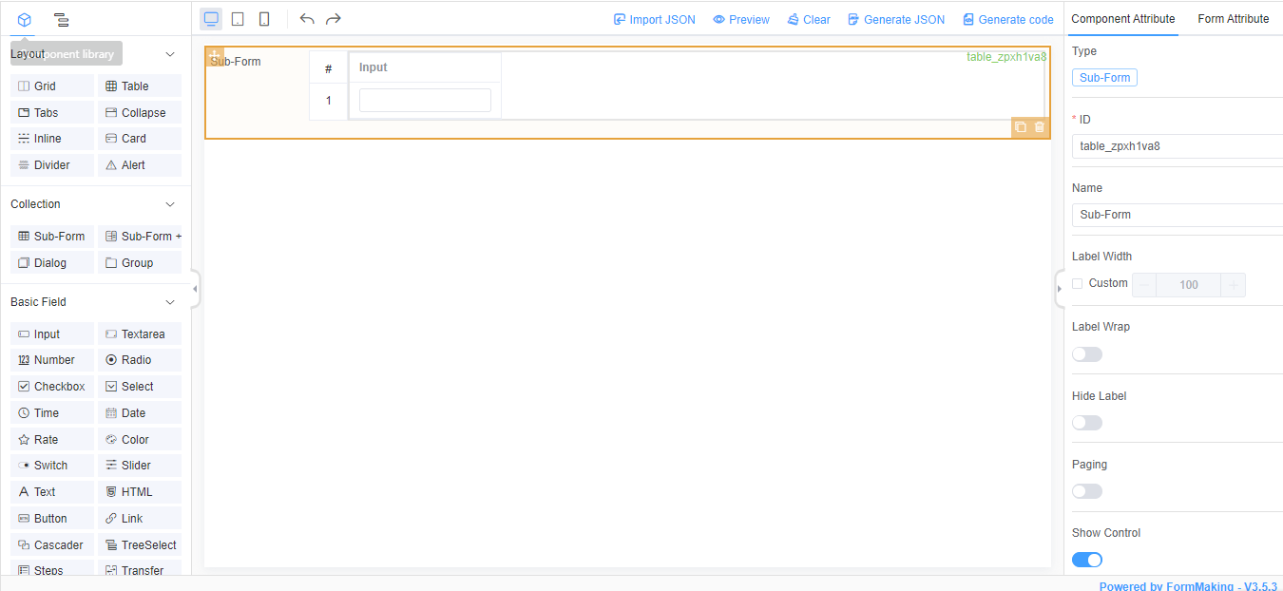Add a Grid layout component
Viewport: 1283px width, 591px height.
click(52, 86)
